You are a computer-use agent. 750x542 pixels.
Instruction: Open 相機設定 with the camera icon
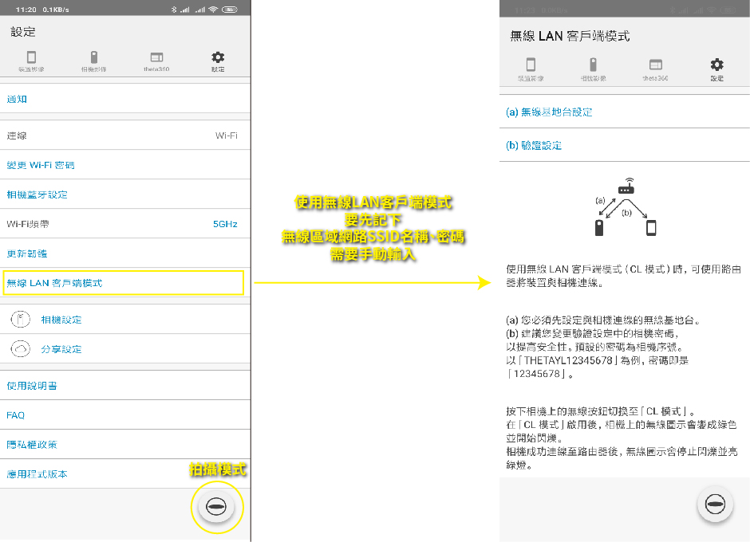tap(22, 320)
